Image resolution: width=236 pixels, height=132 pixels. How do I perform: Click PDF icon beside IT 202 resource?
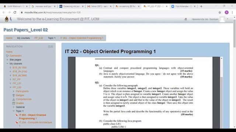pos(17,115)
